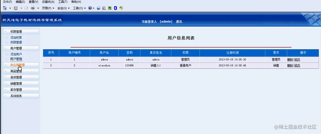Open the Print dropdown arrow
The width and height of the screenshot is (321, 134).
point(38,8)
